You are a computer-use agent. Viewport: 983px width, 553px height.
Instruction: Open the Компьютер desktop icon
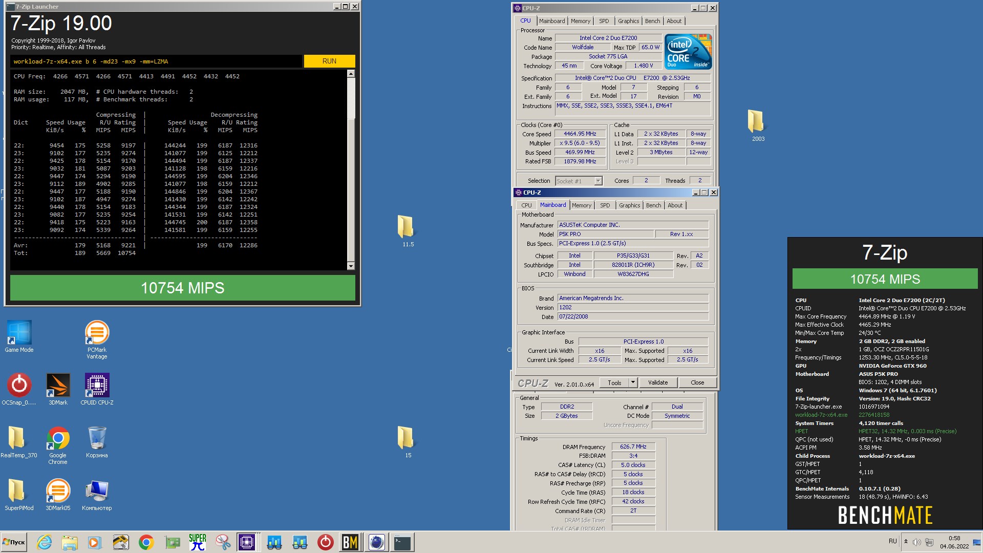[x=97, y=495]
